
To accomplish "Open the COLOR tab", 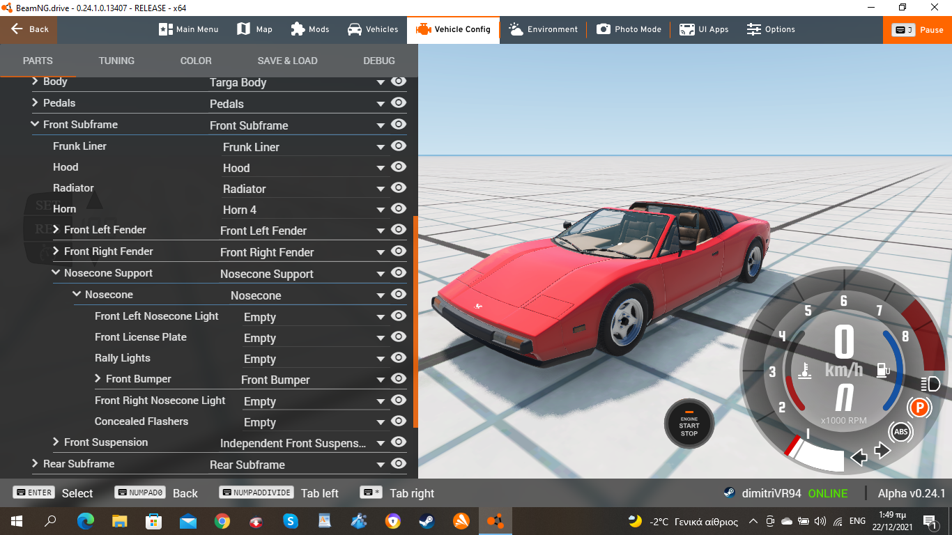I will tap(196, 61).
